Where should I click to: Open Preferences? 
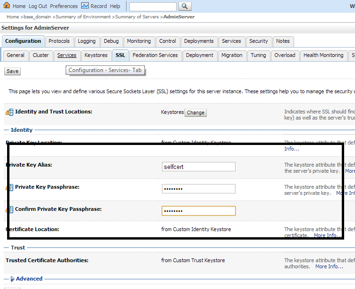point(64,6)
